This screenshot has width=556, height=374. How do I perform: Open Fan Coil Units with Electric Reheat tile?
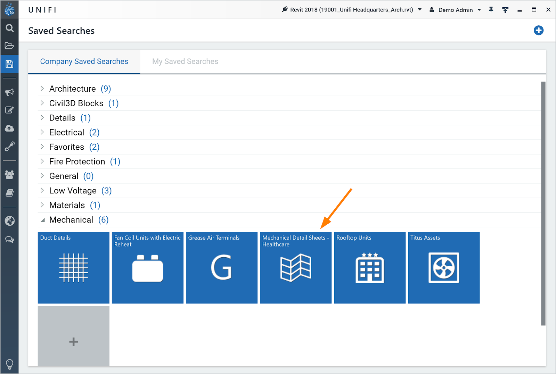(148, 268)
